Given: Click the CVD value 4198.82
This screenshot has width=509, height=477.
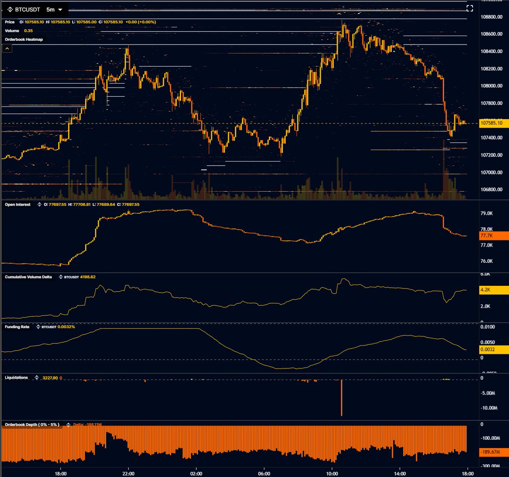Looking at the screenshot, I should (x=87, y=276).
